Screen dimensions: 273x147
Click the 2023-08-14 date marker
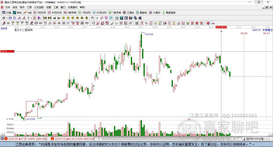coord(221,27)
